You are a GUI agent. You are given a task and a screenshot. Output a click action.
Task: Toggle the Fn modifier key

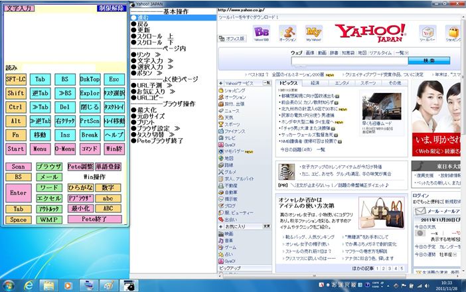pos(16,135)
